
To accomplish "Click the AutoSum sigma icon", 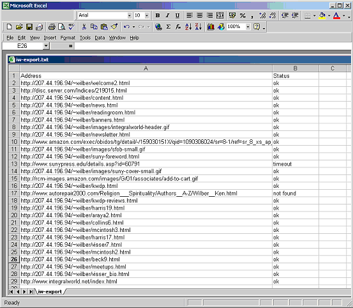I will pyautogui.click(x=168, y=27).
